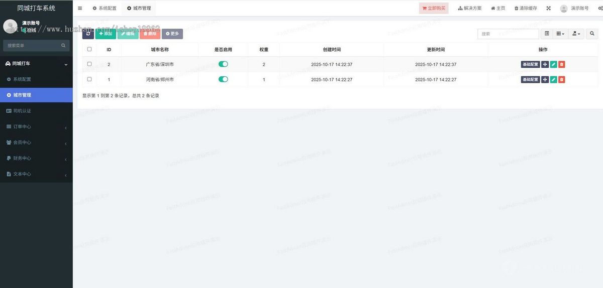Image resolution: width=603 pixels, height=288 pixels.
Task: Click the 河南省/郑州市 cell
Action: pyautogui.click(x=160, y=79)
